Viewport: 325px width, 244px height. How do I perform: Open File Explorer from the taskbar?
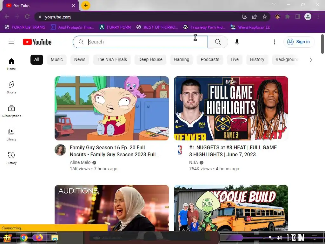(x=55, y=238)
